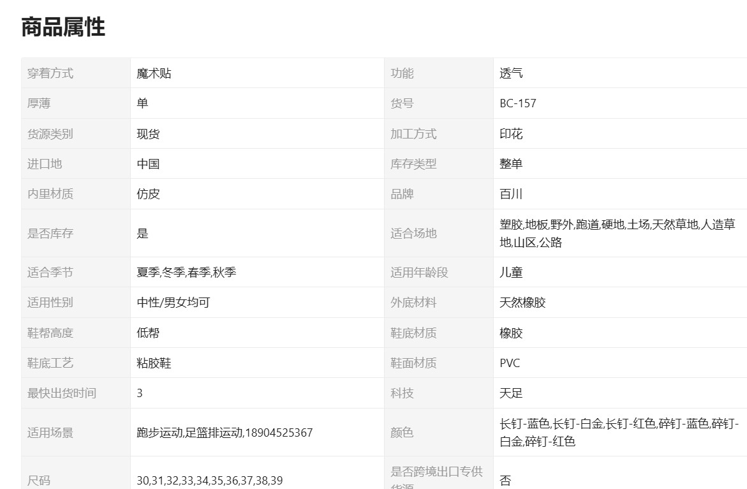Image resolution: width=747 pixels, height=489 pixels.
Task: Select the 印花 processing method value
Action: [x=511, y=134]
